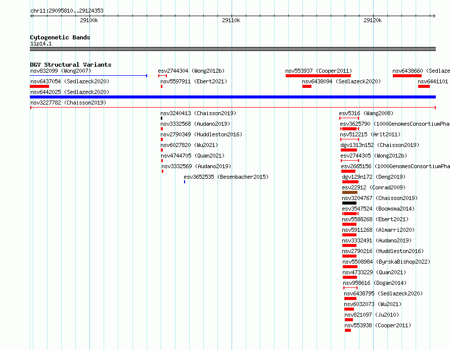Click nsv2790216 (Huddleston2016) label

coord(383,251)
